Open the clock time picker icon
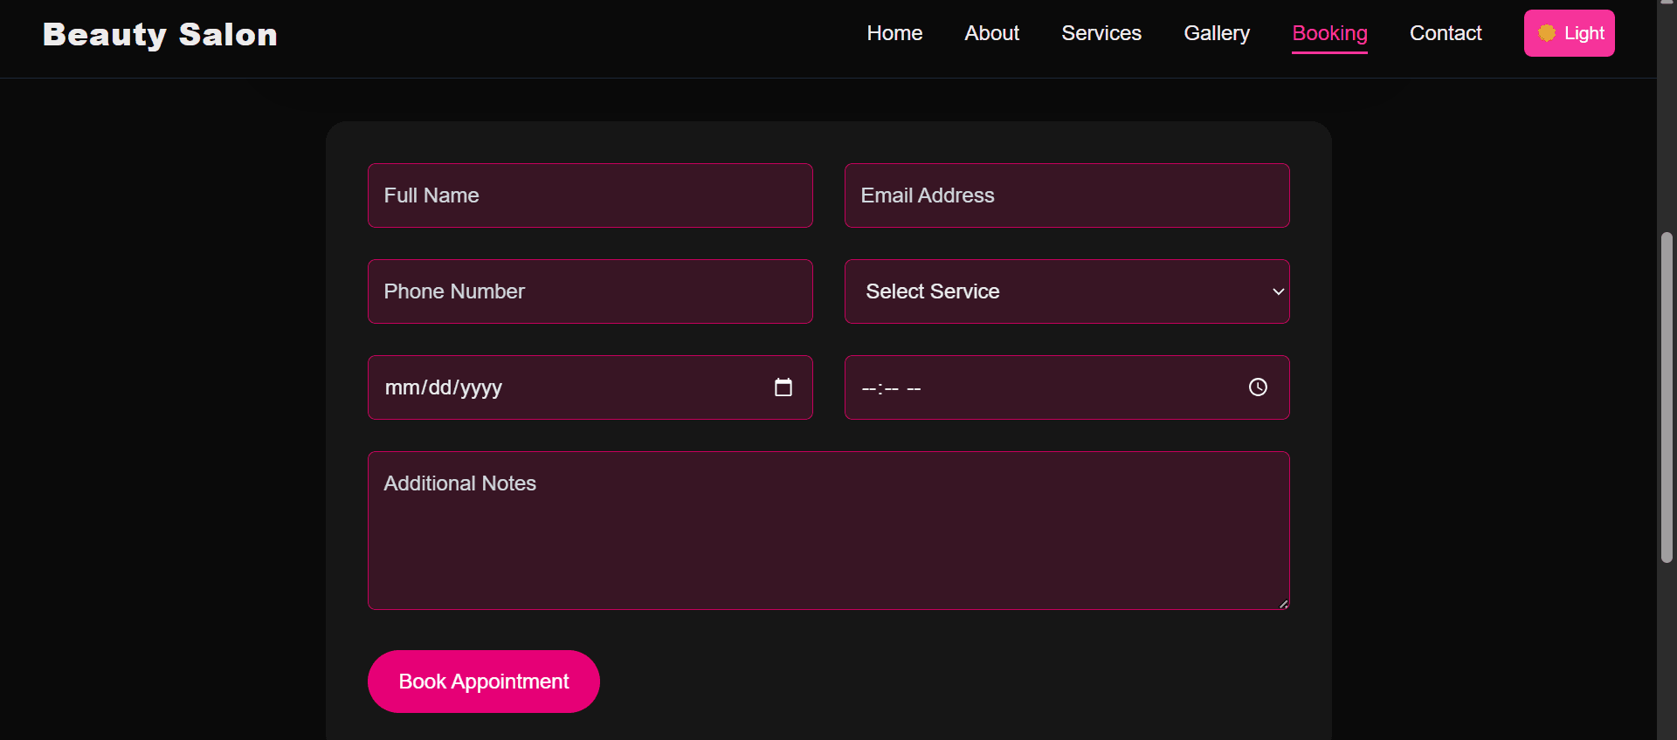The width and height of the screenshot is (1677, 740). pos(1257,387)
